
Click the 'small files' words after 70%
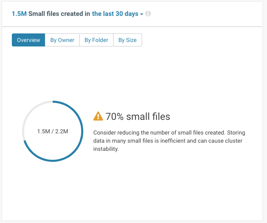tap(148, 117)
